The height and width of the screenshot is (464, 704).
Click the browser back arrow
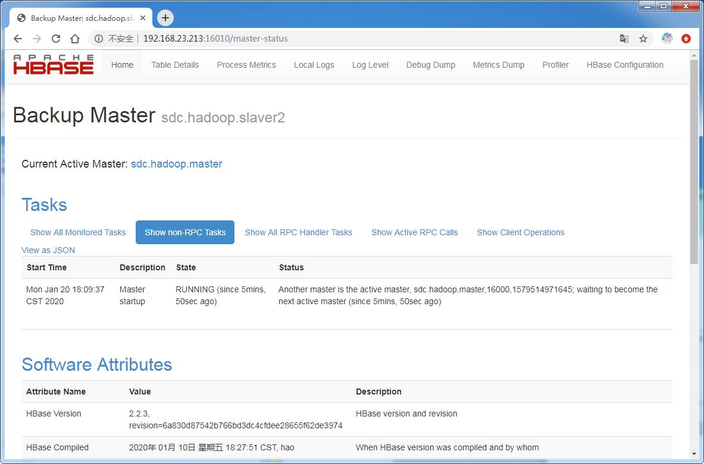point(17,39)
